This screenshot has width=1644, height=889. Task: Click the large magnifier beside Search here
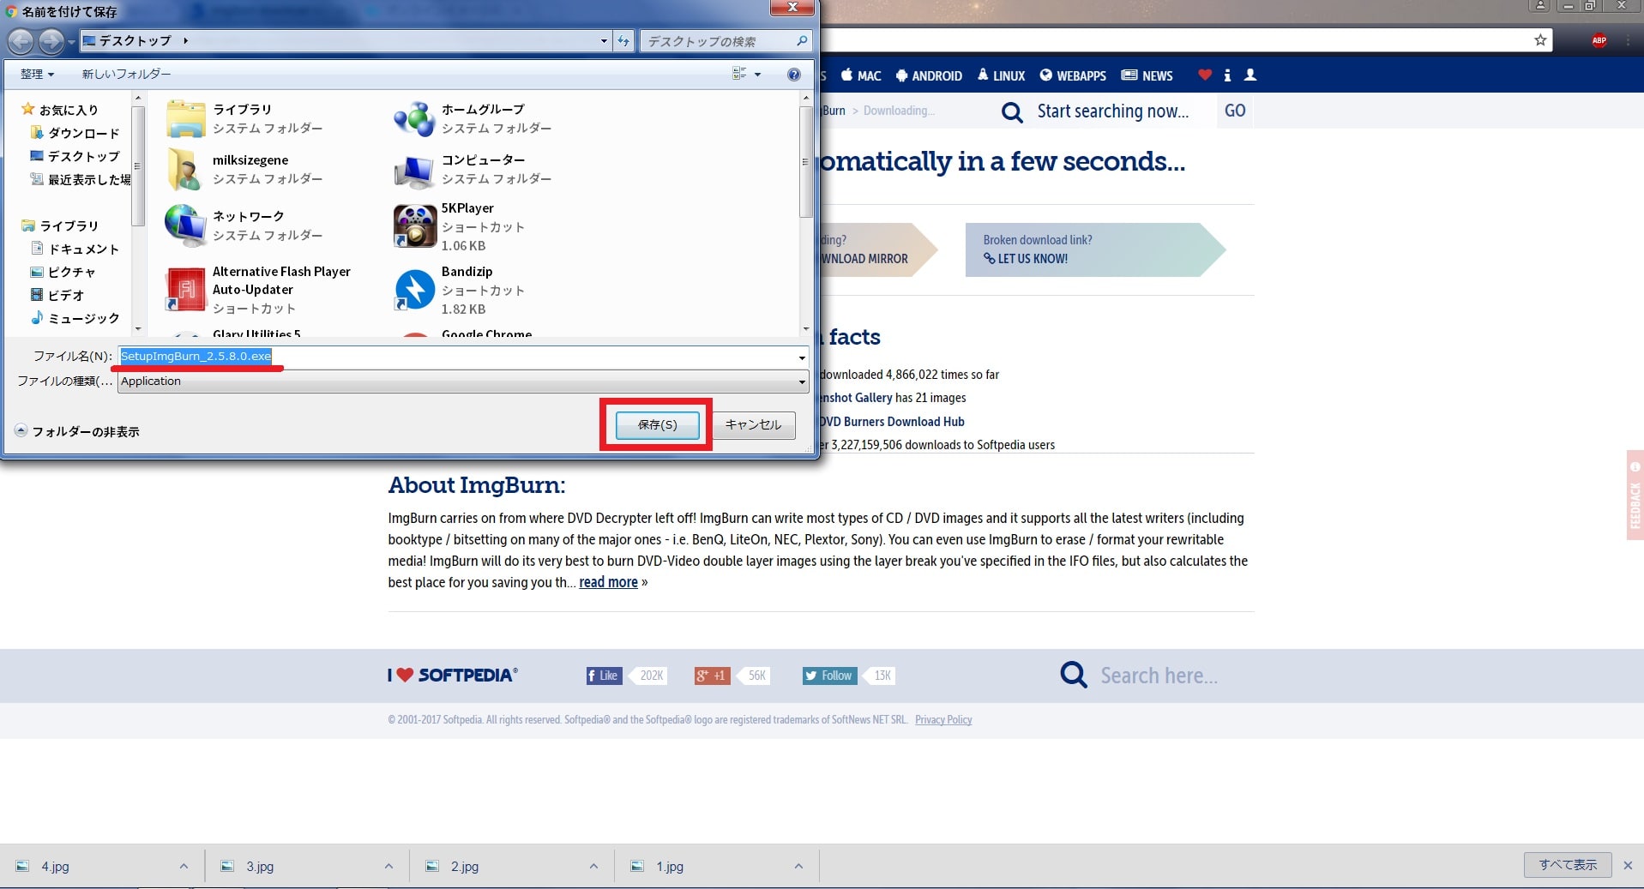coord(1073,675)
